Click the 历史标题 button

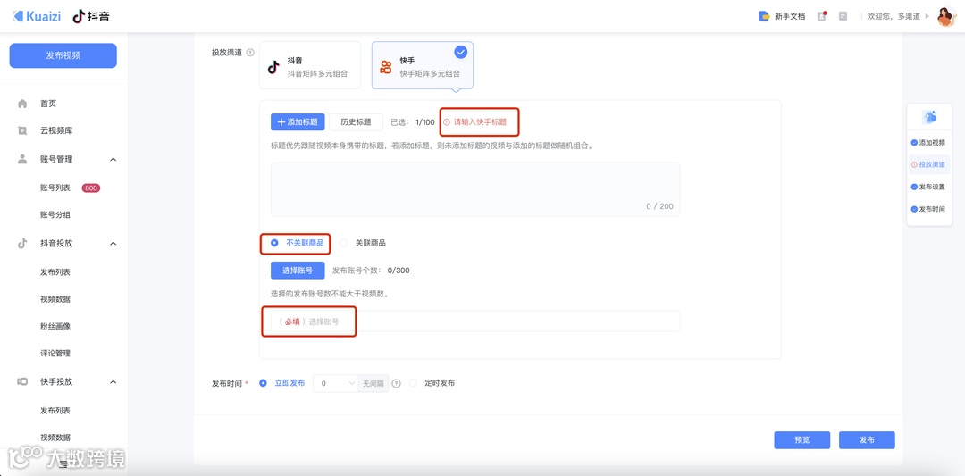tap(356, 121)
